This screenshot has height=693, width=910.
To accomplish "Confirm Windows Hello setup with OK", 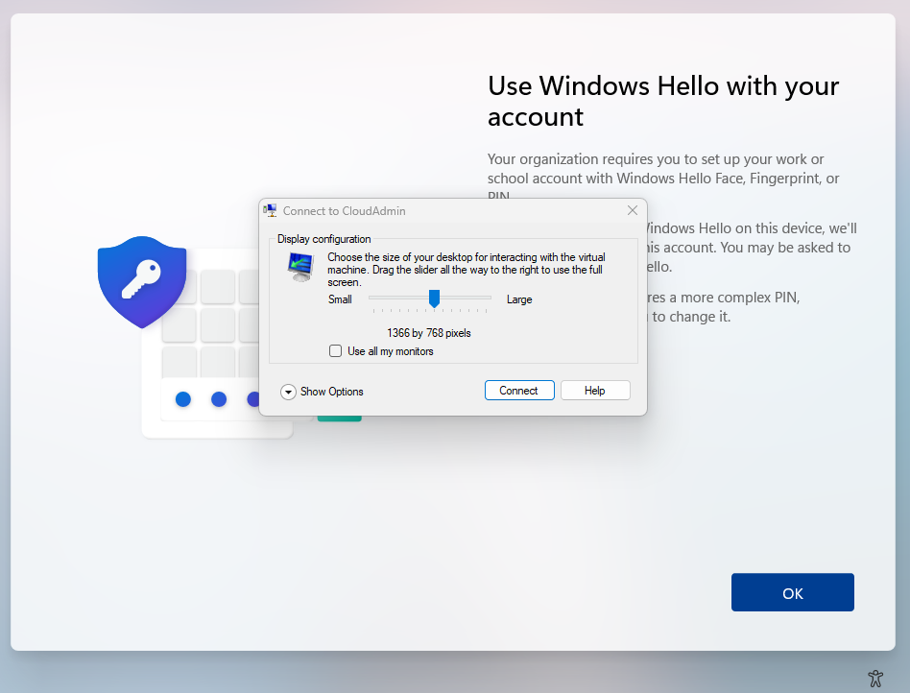I will (x=792, y=592).
